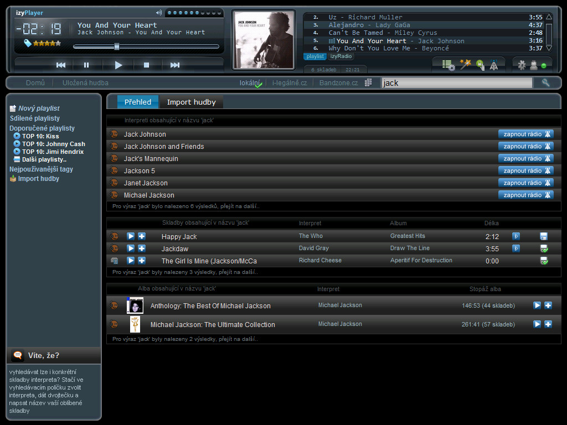
Task: Open Uložená hudba
Action: point(85,83)
